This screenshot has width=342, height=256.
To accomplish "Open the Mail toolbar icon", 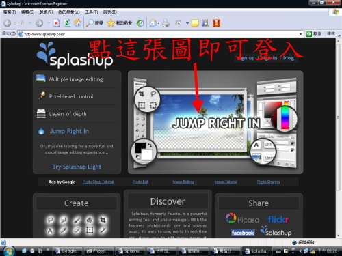I will click(x=153, y=23).
